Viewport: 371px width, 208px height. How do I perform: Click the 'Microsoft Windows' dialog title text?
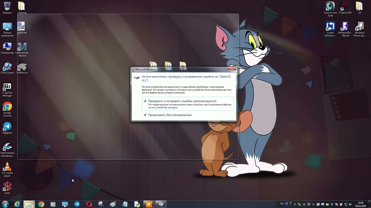(146, 69)
